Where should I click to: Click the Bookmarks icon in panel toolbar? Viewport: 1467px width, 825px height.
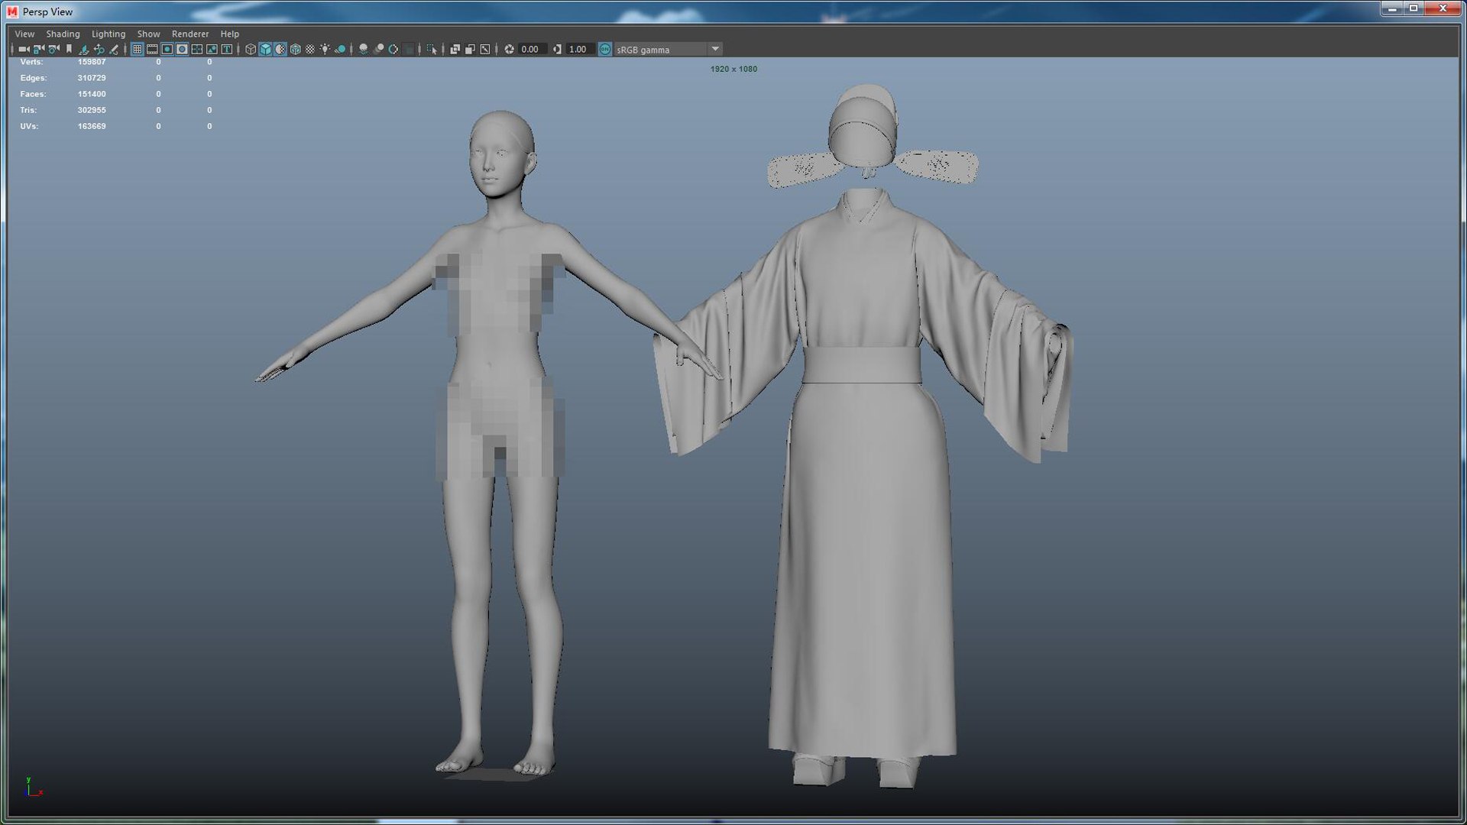click(69, 49)
